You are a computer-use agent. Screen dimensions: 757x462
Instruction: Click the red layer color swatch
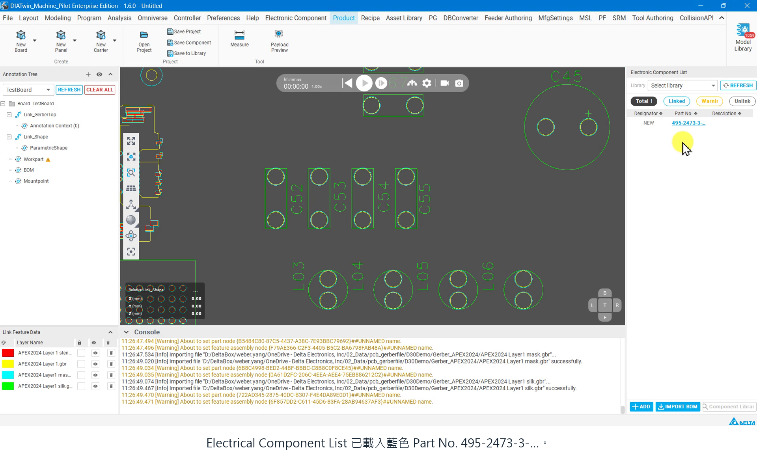pyautogui.click(x=8, y=353)
